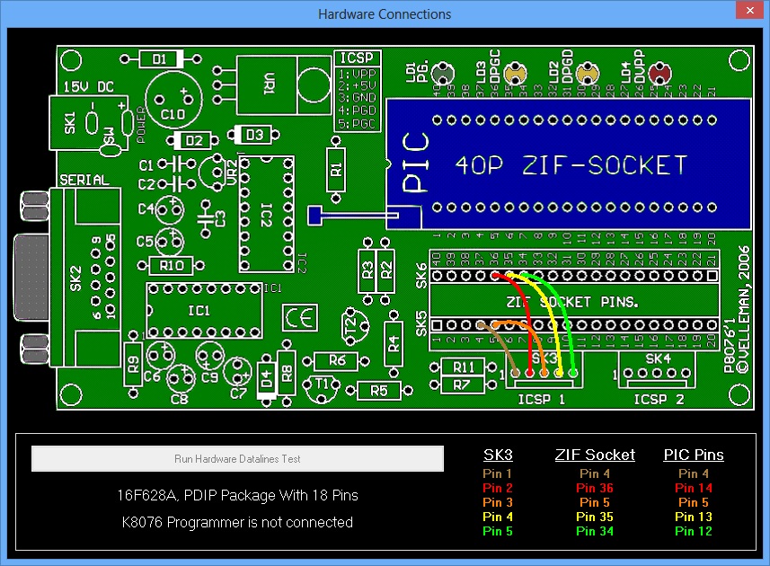Select the R5 resistor
The height and width of the screenshot is (566, 770).
tap(378, 391)
